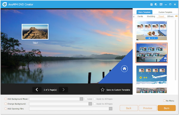Go to the next menu page arrow

(63, 90)
